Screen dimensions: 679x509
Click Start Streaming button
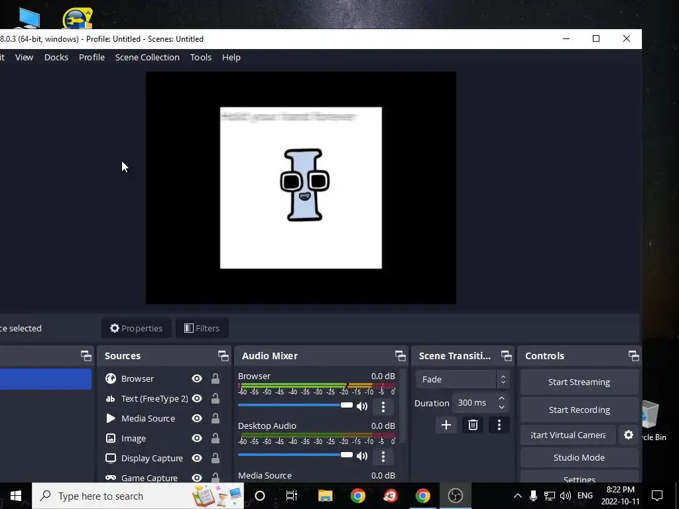579,382
